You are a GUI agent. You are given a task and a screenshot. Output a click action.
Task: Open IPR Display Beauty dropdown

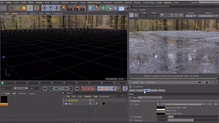[191, 16]
